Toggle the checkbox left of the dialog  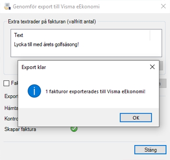6,83
